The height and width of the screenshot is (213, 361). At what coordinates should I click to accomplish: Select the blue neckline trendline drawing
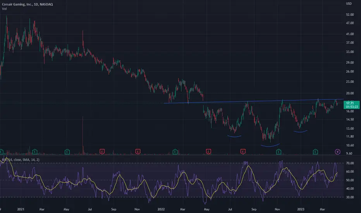(x=253, y=101)
